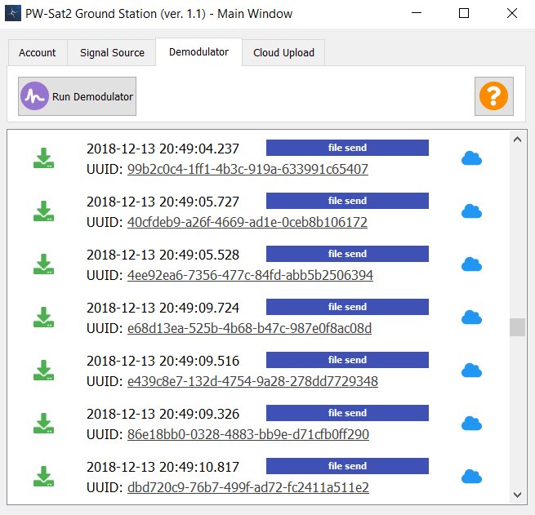This screenshot has width=535, height=515.
Task: Click the scroll up arrow of frame list
Action: [x=517, y=139]
